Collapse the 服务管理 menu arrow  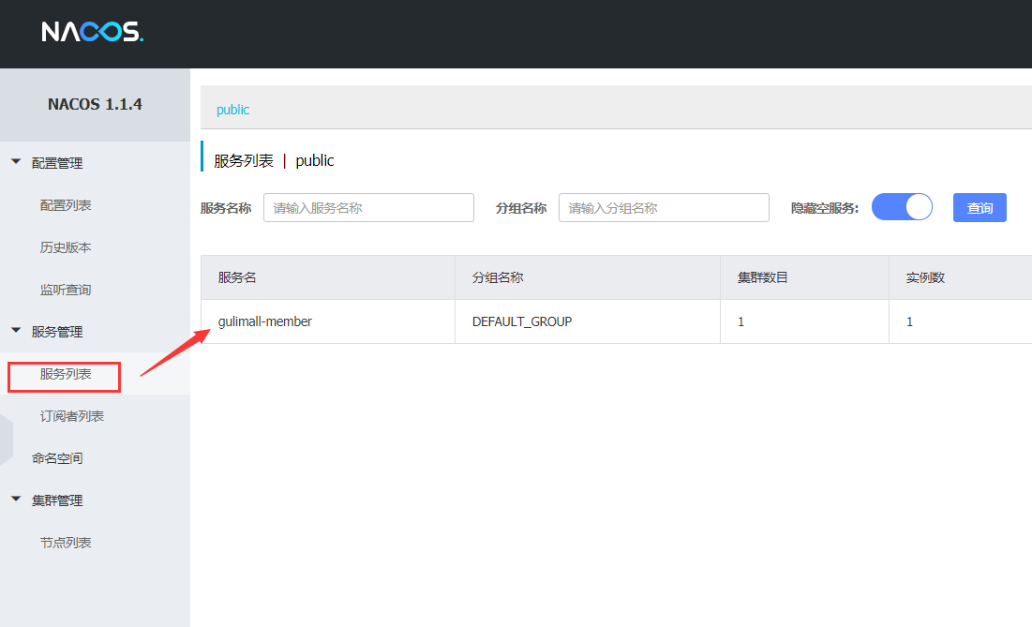click(16, 330)
